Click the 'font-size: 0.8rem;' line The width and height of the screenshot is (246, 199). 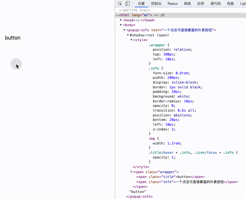coord(171,73)
